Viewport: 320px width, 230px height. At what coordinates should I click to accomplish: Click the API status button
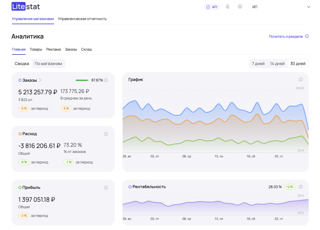click(212, 7)
